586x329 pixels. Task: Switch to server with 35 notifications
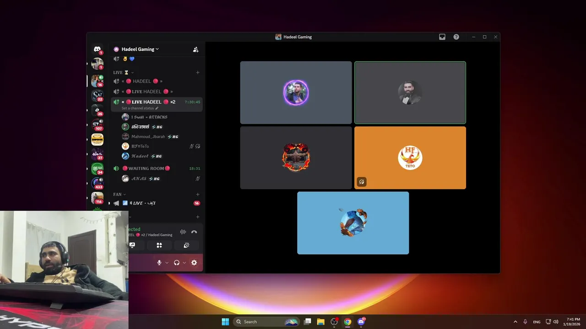click(x=97, y=110)
